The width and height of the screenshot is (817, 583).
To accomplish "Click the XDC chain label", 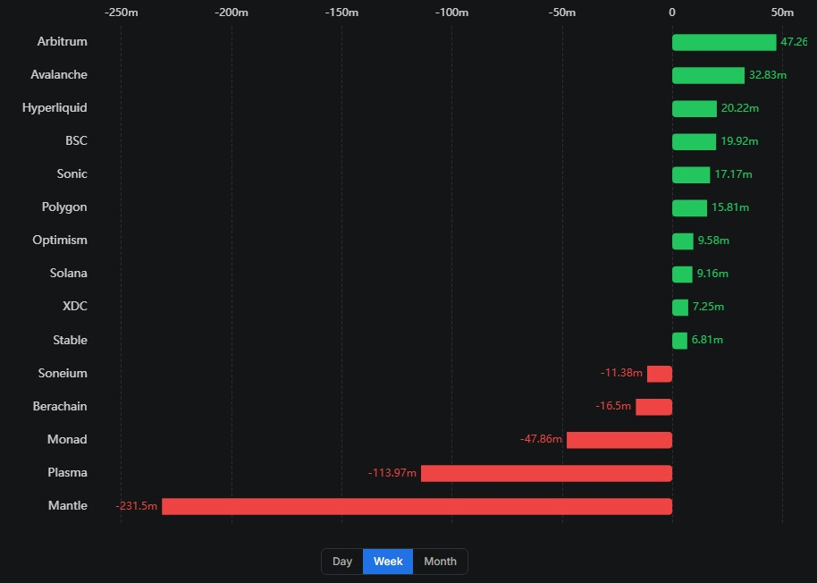I will 74,307.
